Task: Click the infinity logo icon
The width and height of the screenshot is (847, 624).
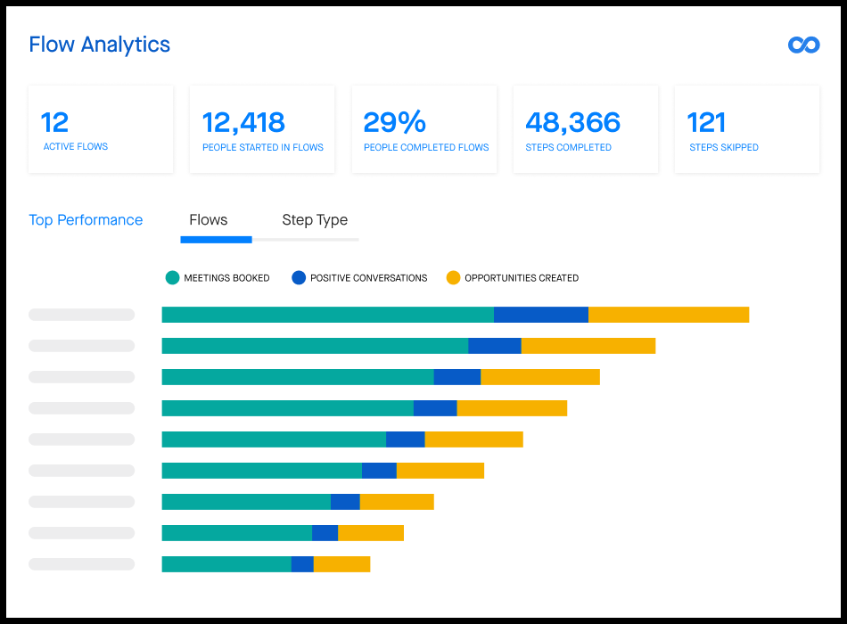Action: (802, 44)
